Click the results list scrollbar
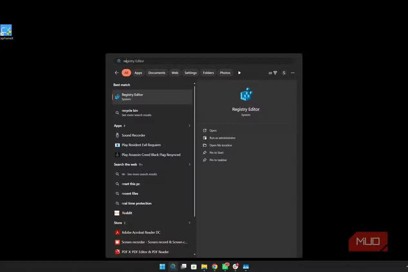The width and height of the screenshot is (408, 272). 194,151
